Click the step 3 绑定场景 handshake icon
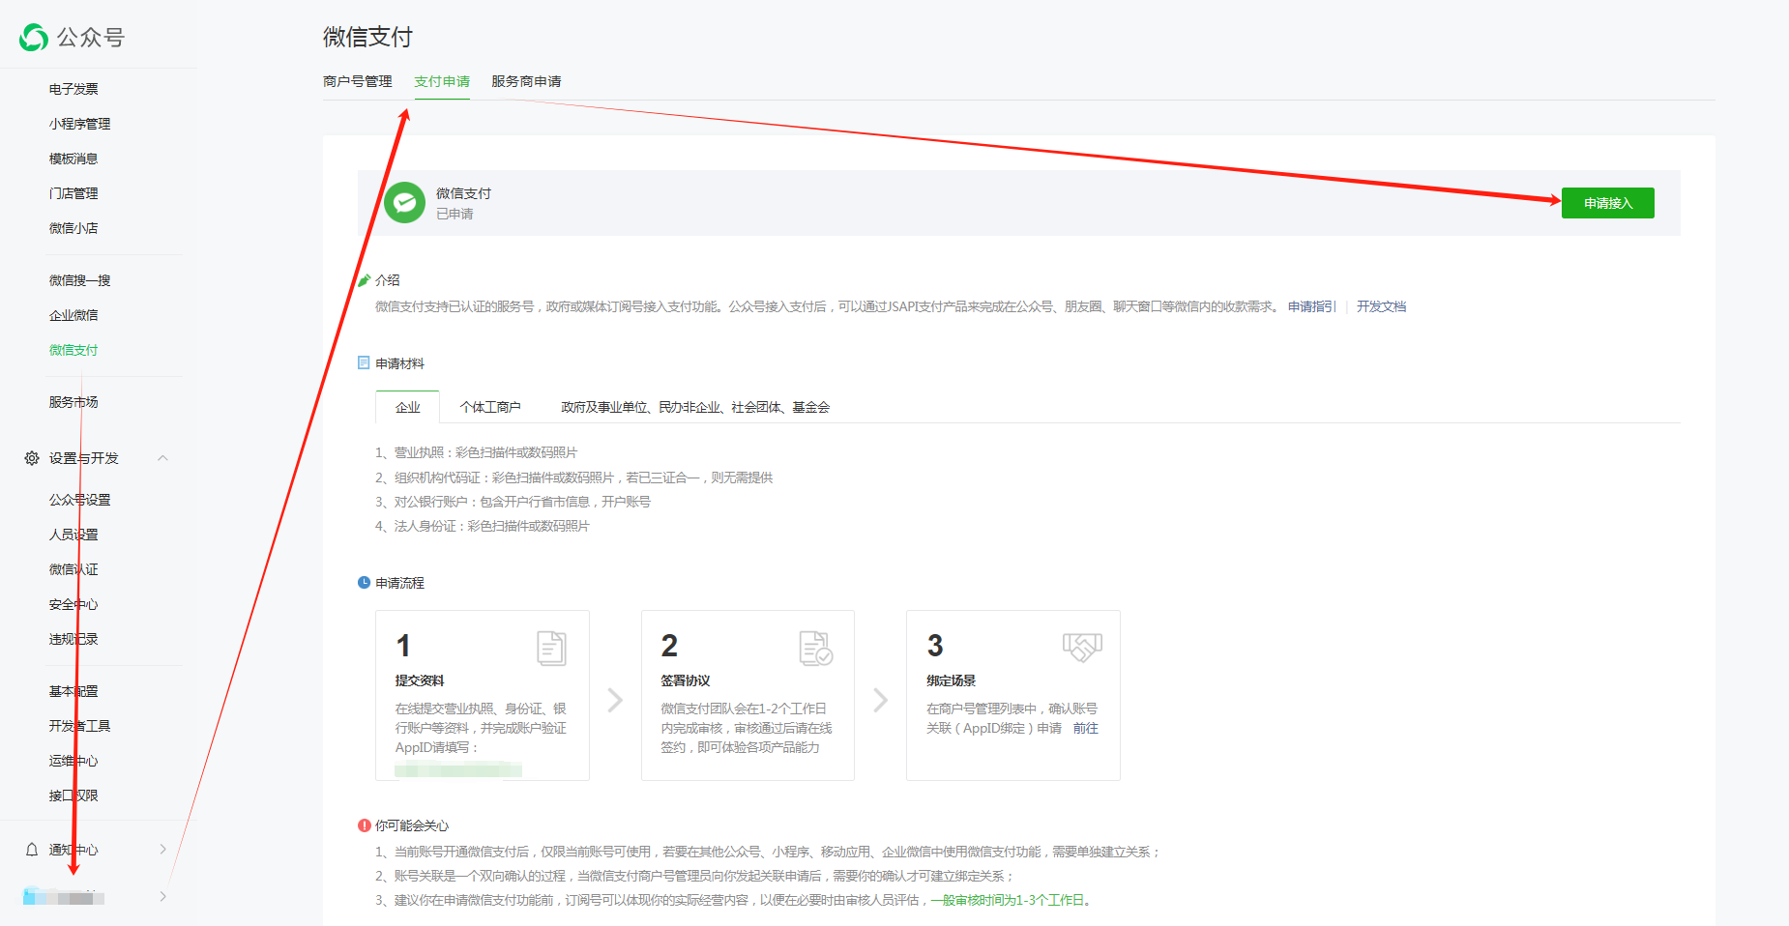This screenshot has height=926, width=1789. 1082,647
